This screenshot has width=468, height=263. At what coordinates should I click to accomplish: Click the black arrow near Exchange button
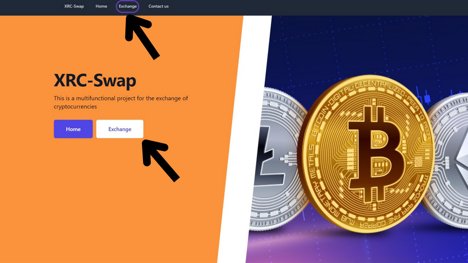[160, 160]
